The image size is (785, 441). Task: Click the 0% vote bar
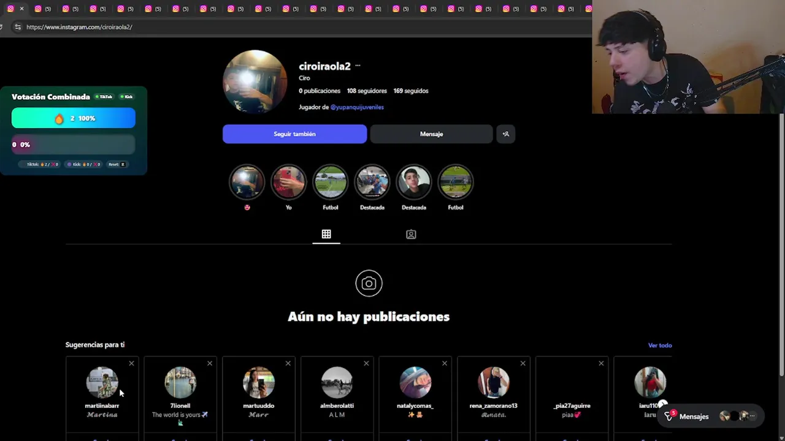pyautogui.click(x=74, y=145)
